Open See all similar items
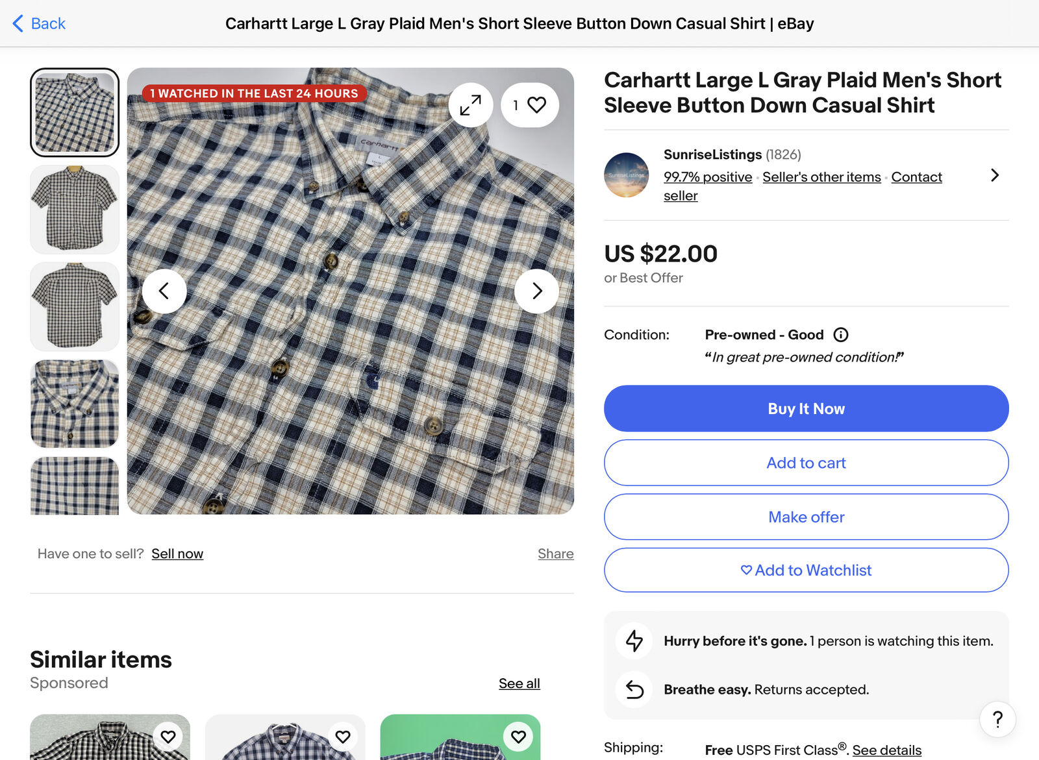This screenshot has width=1039, height=760. point(519,683)
